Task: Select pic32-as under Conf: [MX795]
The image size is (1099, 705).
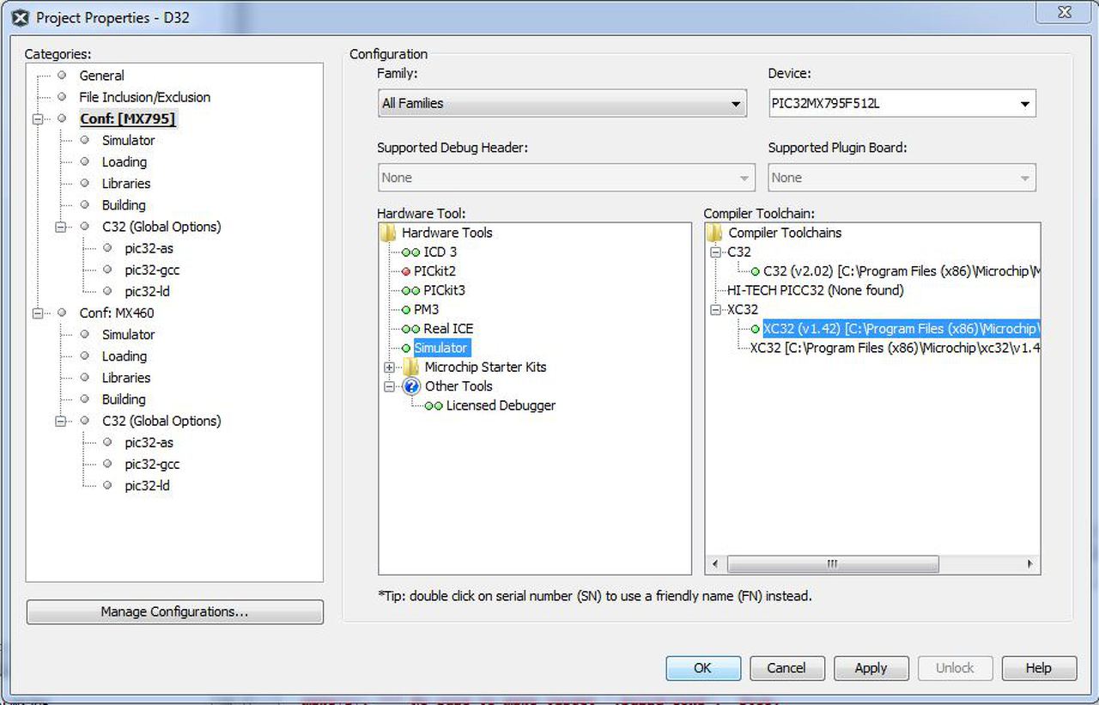Action: (x=149, y=249)
